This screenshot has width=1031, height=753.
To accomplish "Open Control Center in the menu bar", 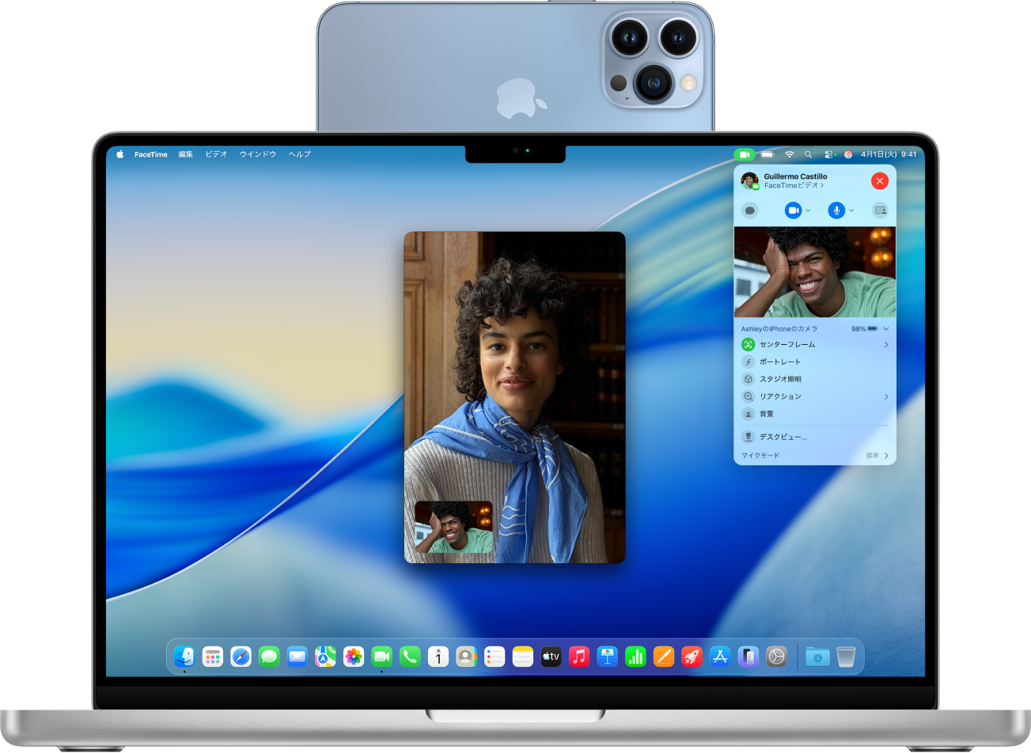I will click(x=830, y=155).
